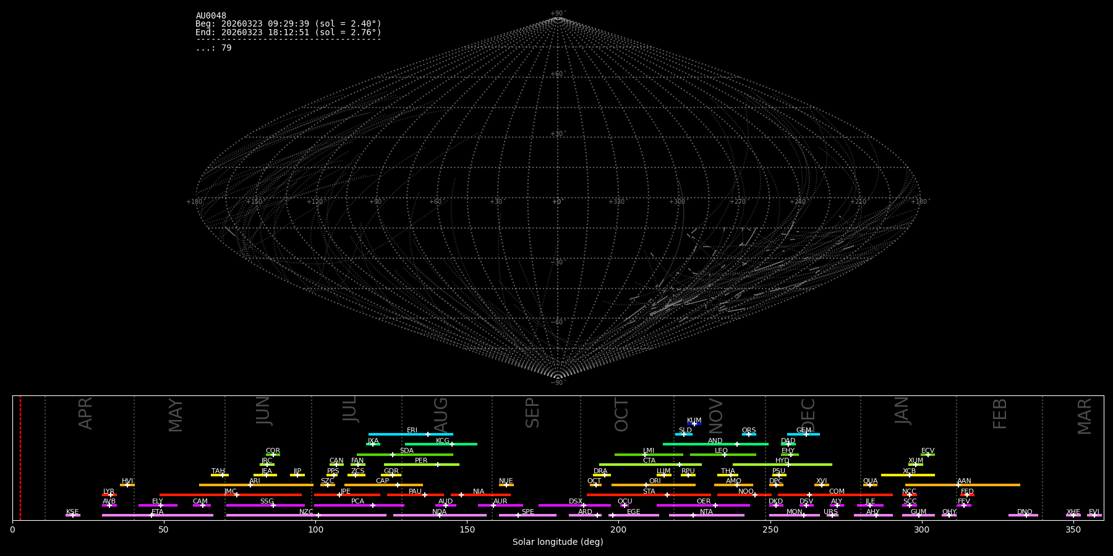Viewport: 1113px width, 556px height.
Task: Click the AUG month label
Action: click(441, 415)
